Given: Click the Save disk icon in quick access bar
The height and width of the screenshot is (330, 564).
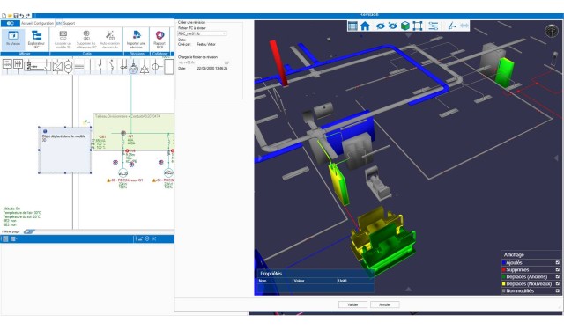Looking at the screenshot, I should [16, 16].
